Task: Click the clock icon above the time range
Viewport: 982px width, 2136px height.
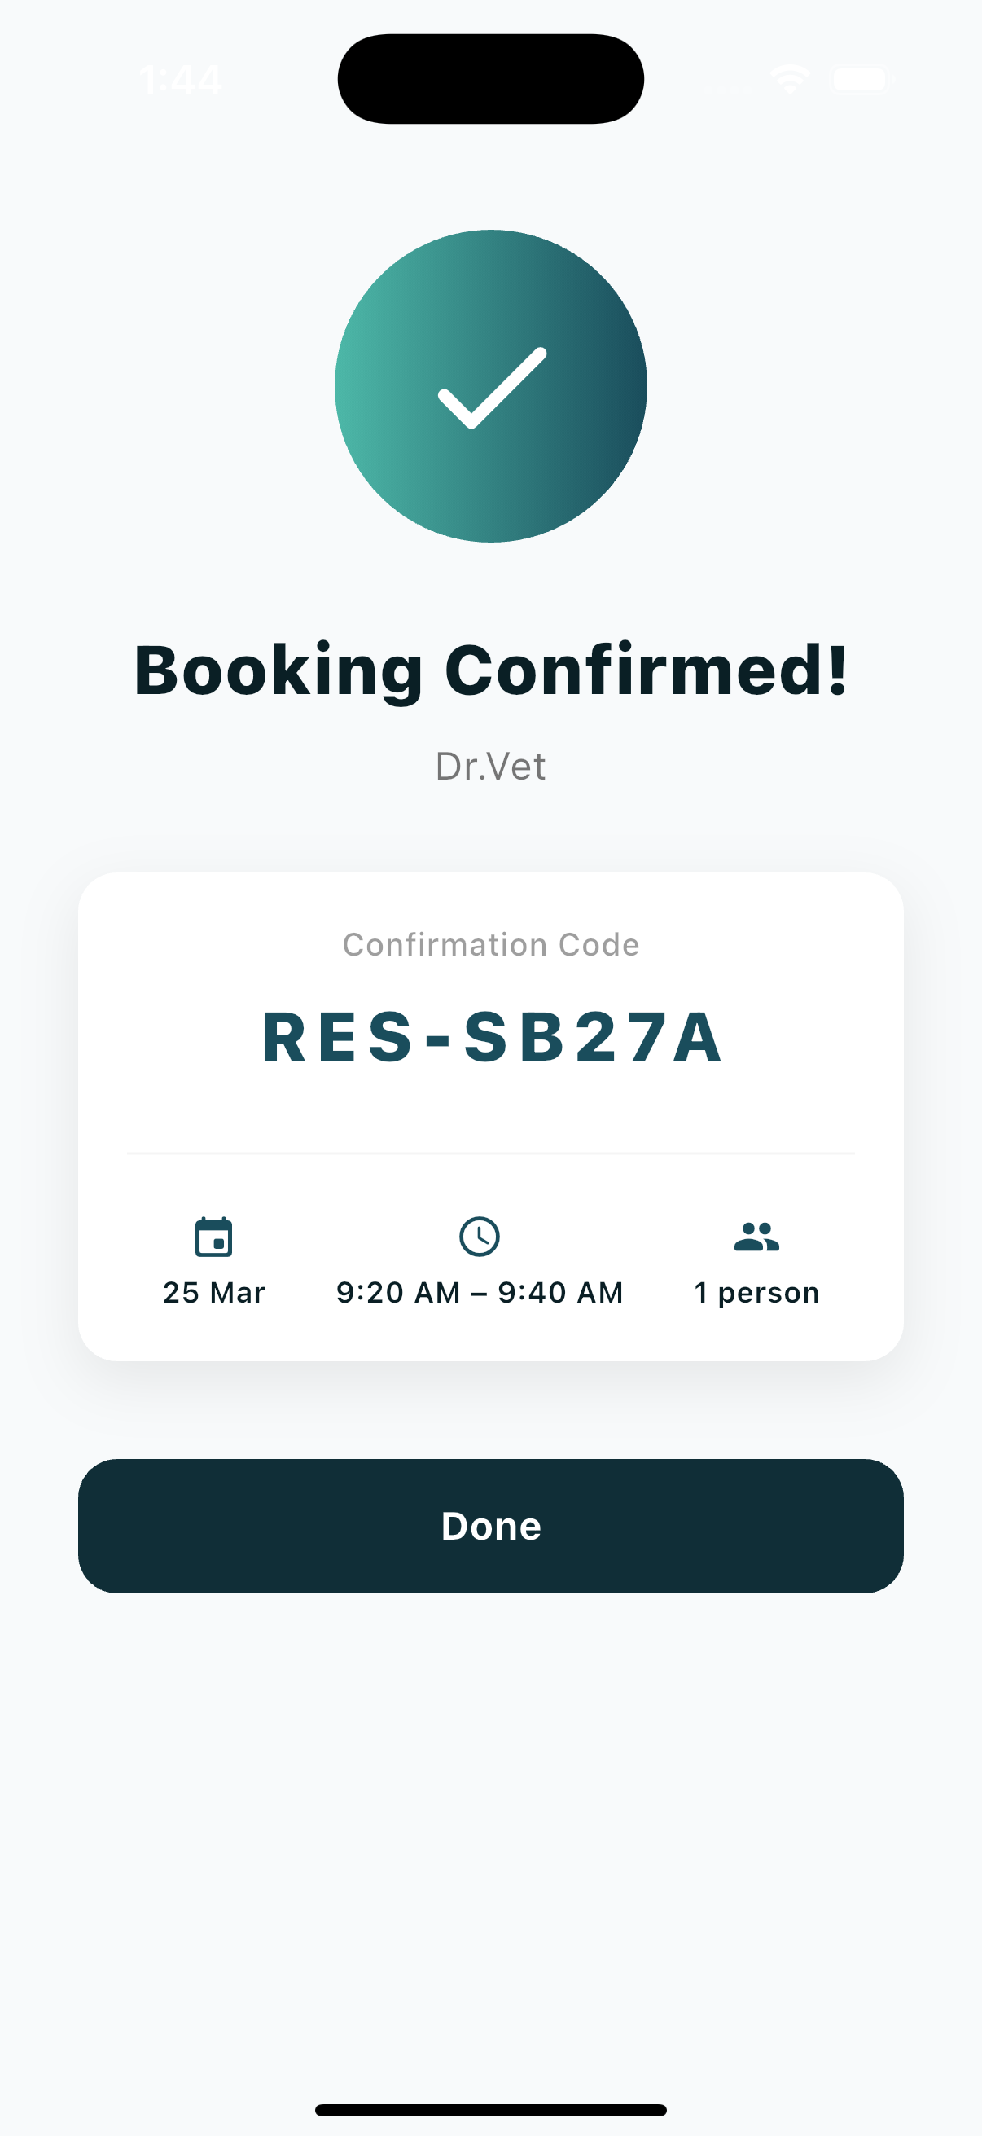Action: pyautogui.click(x=479, y=1237)
